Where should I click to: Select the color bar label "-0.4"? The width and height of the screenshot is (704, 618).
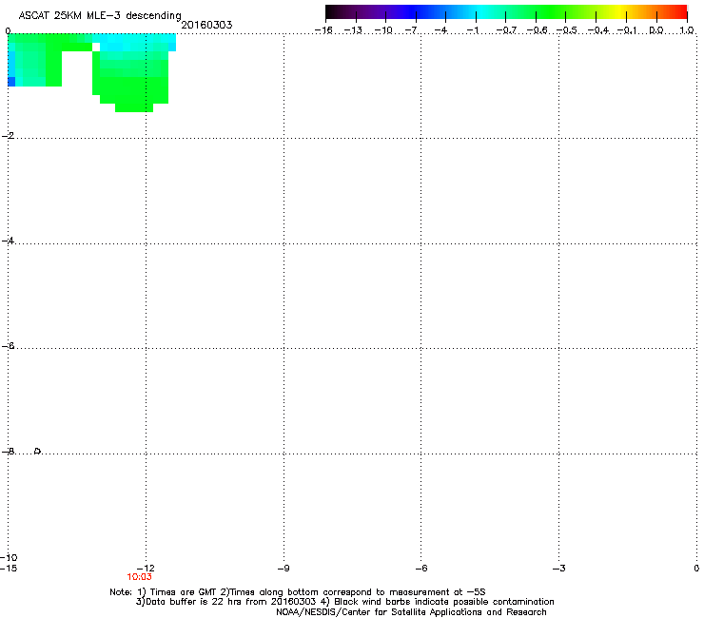[x=598, y=30]
